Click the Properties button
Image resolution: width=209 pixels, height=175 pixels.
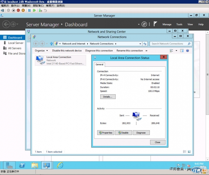[106, 133]
